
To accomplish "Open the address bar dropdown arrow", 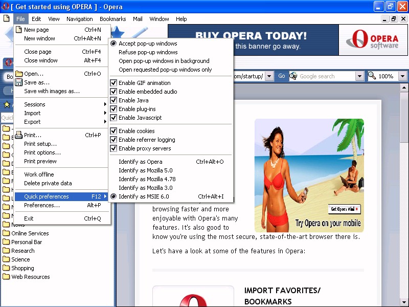I will tap(269, 76).
